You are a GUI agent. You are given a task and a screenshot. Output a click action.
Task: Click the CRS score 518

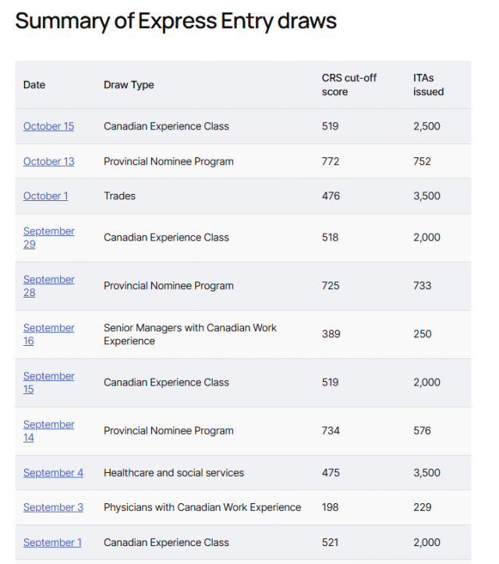(x=330, y=238)
